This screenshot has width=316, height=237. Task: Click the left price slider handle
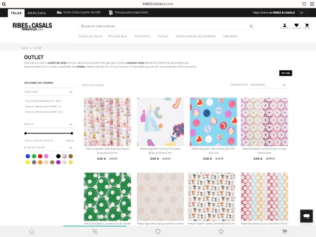click(x=25, y=133)
